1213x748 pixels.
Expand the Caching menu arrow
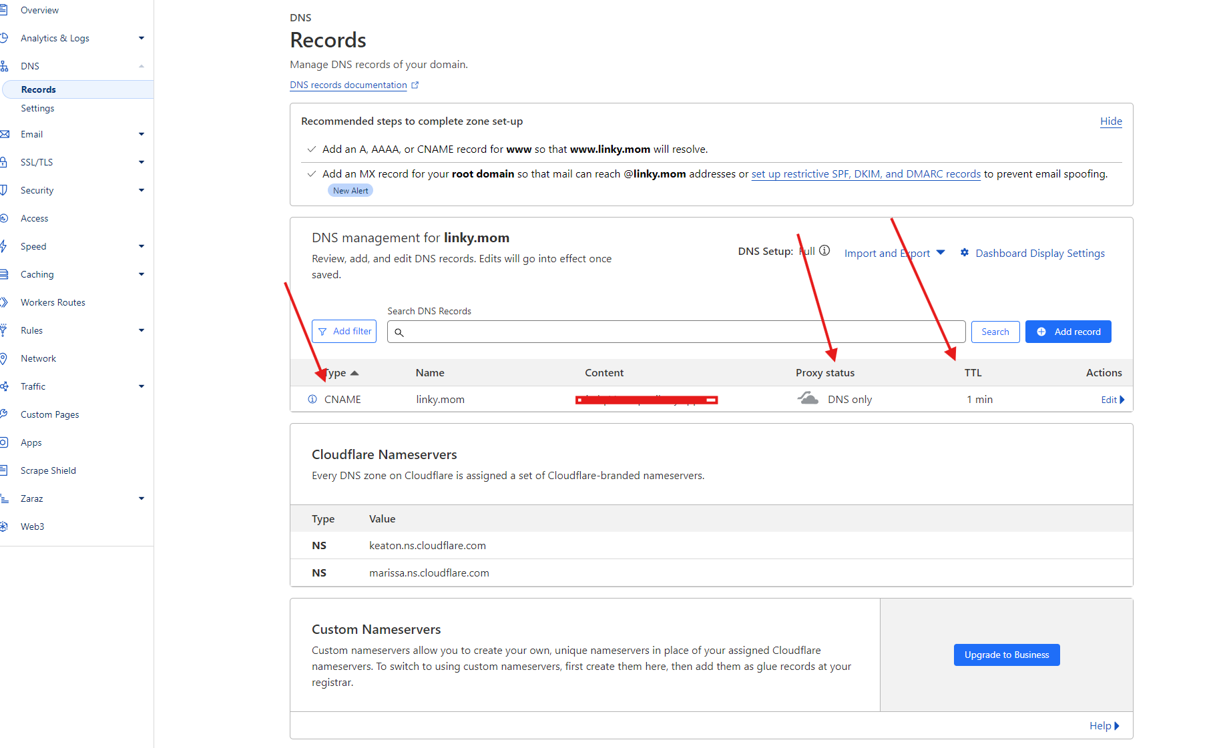point(142,274)
